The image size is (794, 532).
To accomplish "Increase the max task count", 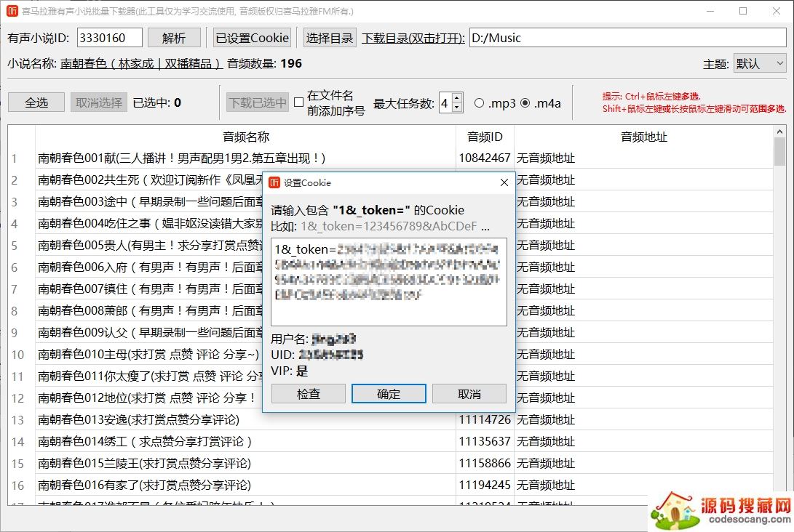I will (457, 98).
